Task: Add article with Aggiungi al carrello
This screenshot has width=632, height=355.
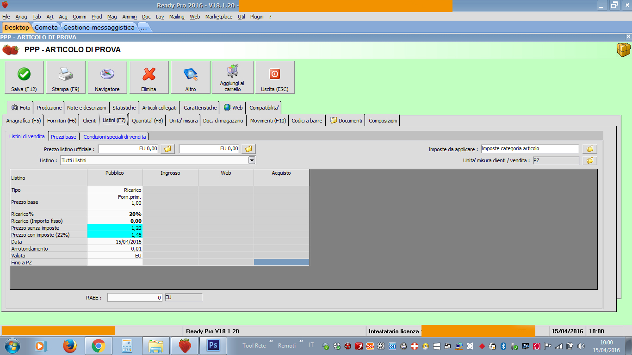Action: point(233,77)
